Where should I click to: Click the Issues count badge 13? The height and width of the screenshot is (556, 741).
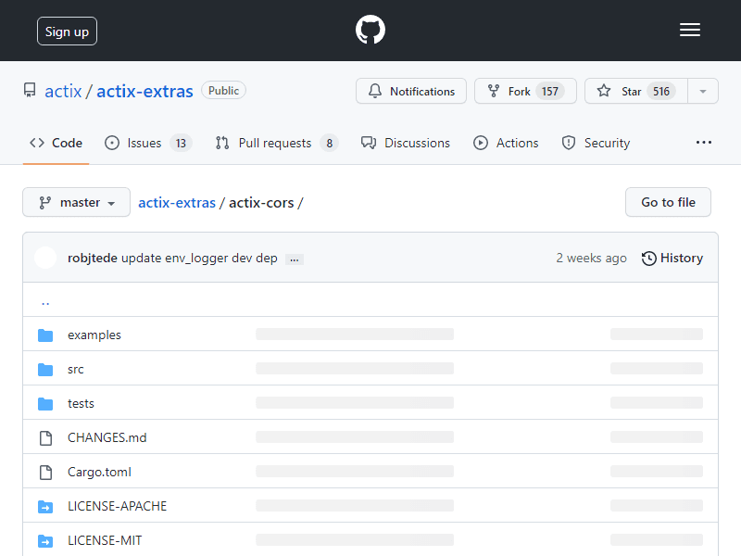click(181, 143)
